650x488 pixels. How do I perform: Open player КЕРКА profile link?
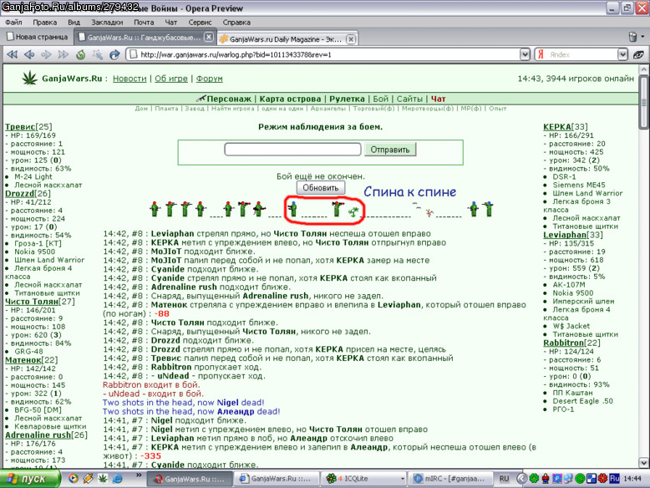coord(557,126)
